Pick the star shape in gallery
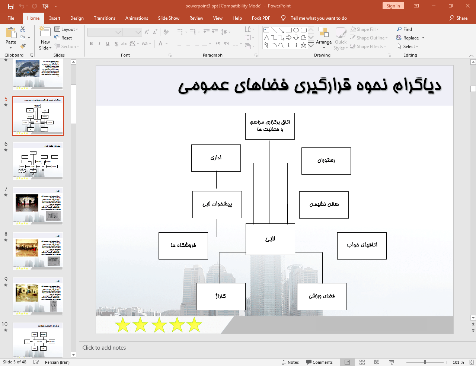476x366 pixels. coord(304,45)
